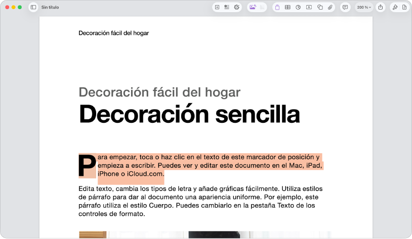Screen dimensions: 412x239
Task: Click the paragraph starting 'Edita texto, cambia'
Action: click(x=200, y=201)
